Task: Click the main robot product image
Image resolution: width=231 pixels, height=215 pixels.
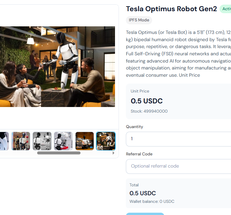Action: (x=58, y=67)
